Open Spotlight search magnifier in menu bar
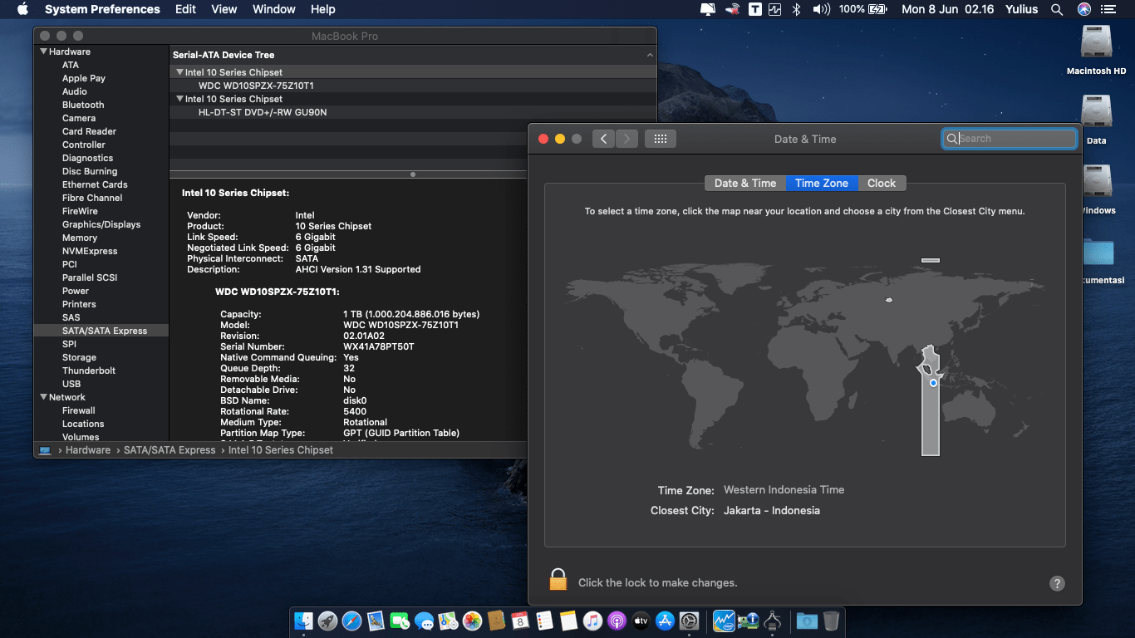The width and height of the screenshot is (1135, 638). [x=1057, y=9]
